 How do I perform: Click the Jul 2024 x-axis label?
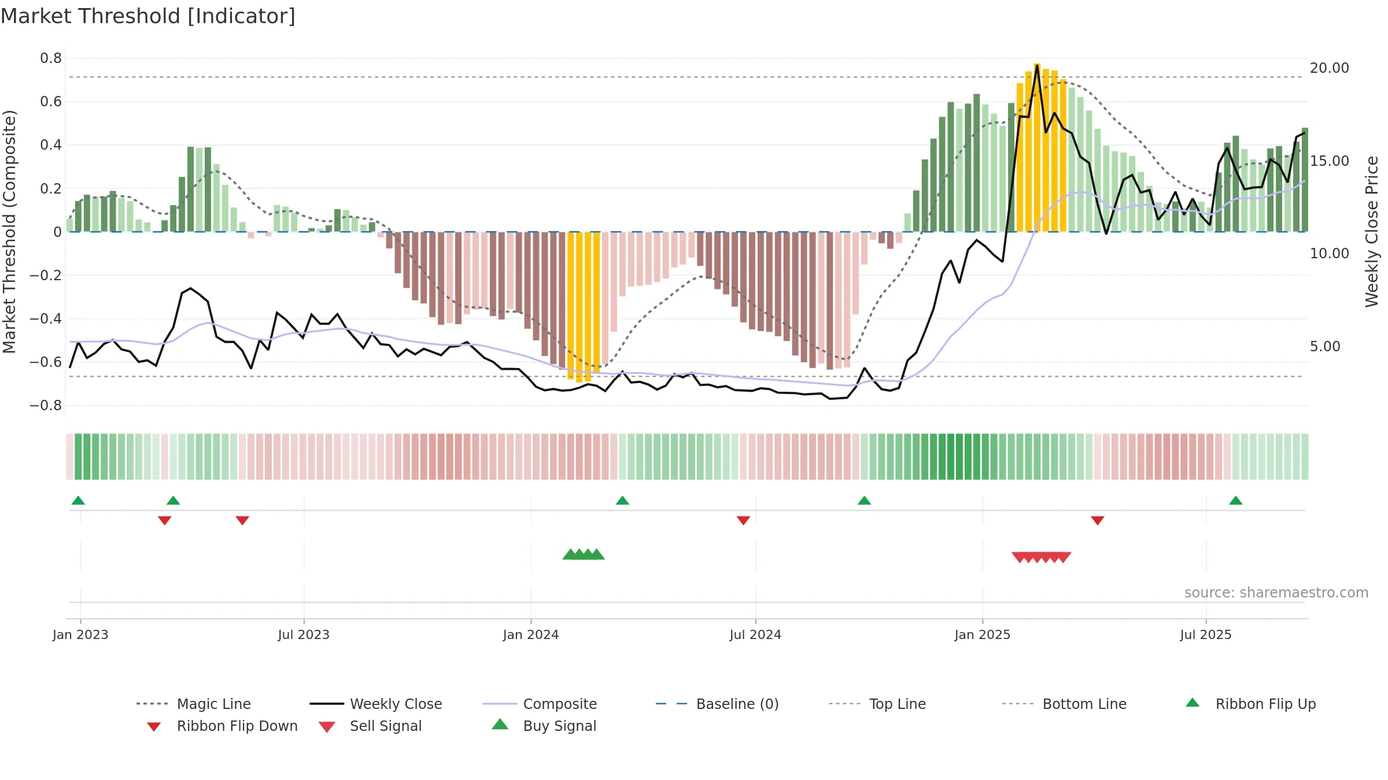755,634
